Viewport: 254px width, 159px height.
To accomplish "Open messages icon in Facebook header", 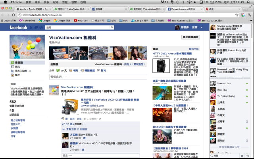I will (36, 27).
